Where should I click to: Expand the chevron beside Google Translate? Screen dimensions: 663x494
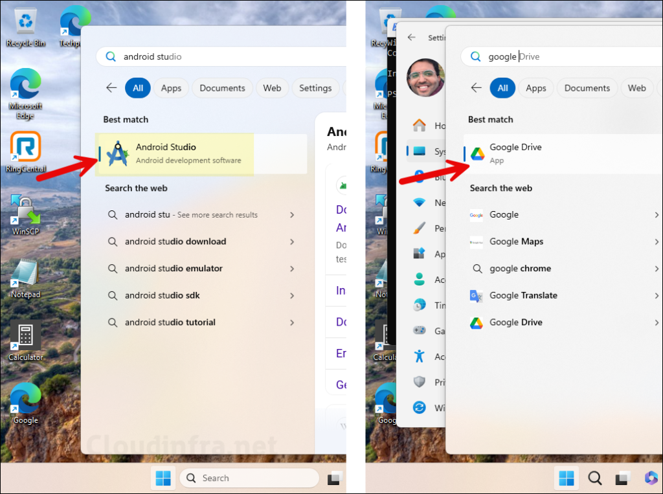[657, 295]
